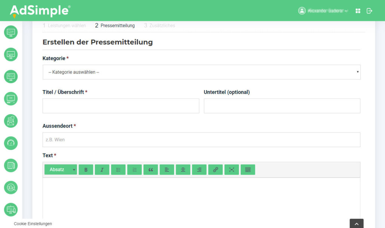Select the speedometer icon in the sidebar
The height and width of the screenshot is (228, 385).
coord(10,143)
